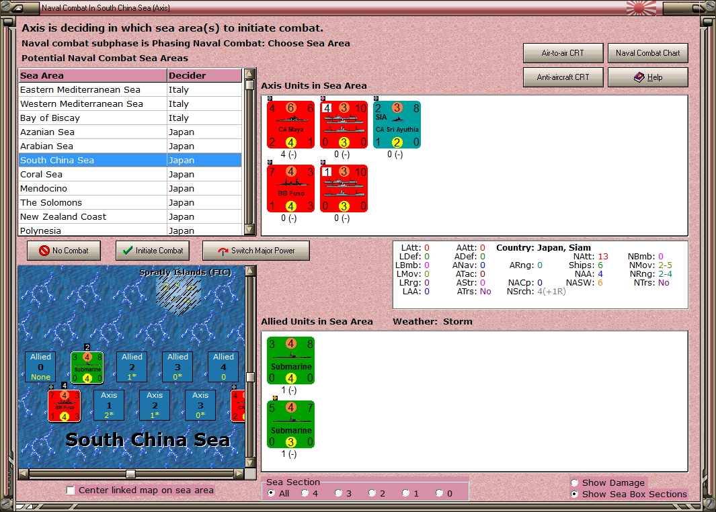
Task: Select The Solomons row
Action: [x=130, y=203]
